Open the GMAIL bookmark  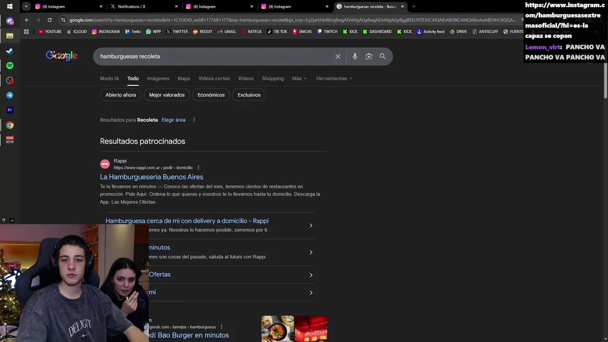227,32
